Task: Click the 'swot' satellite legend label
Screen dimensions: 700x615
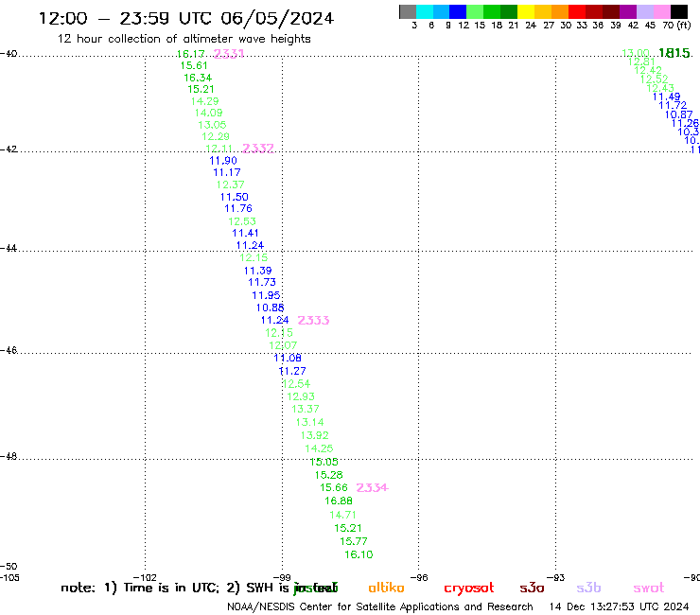Action: point(649,588)
